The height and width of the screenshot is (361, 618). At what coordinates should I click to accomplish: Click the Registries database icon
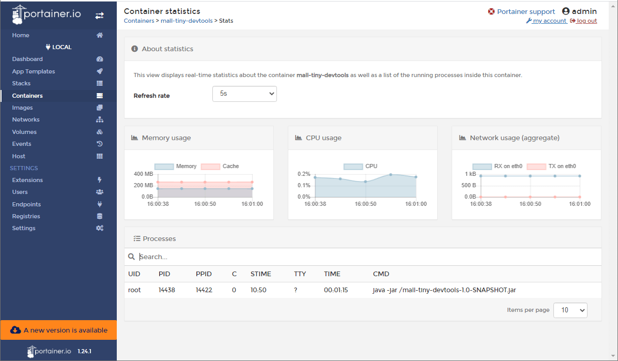point(100,216)
